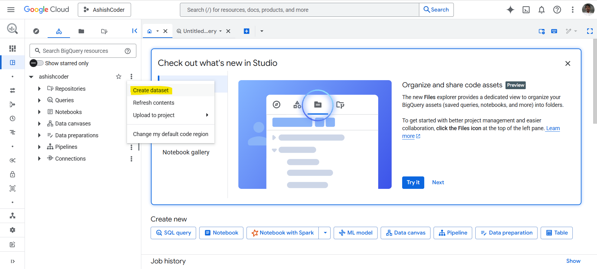Collapse the ashishcoder project tree
Viewport: 597px width, 269px height.
coord(31,77)
